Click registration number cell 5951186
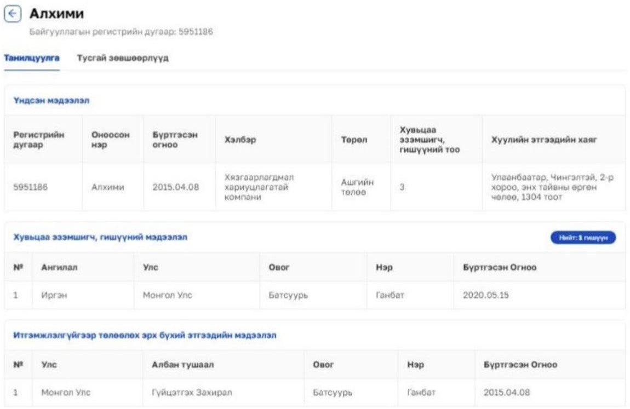The image size is (630, 409). coord(30,187)
